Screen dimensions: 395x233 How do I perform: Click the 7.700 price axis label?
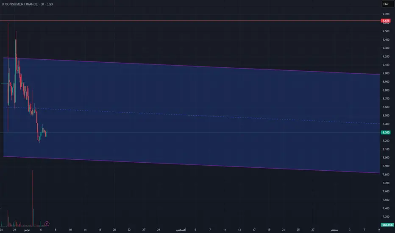point(386,183)
